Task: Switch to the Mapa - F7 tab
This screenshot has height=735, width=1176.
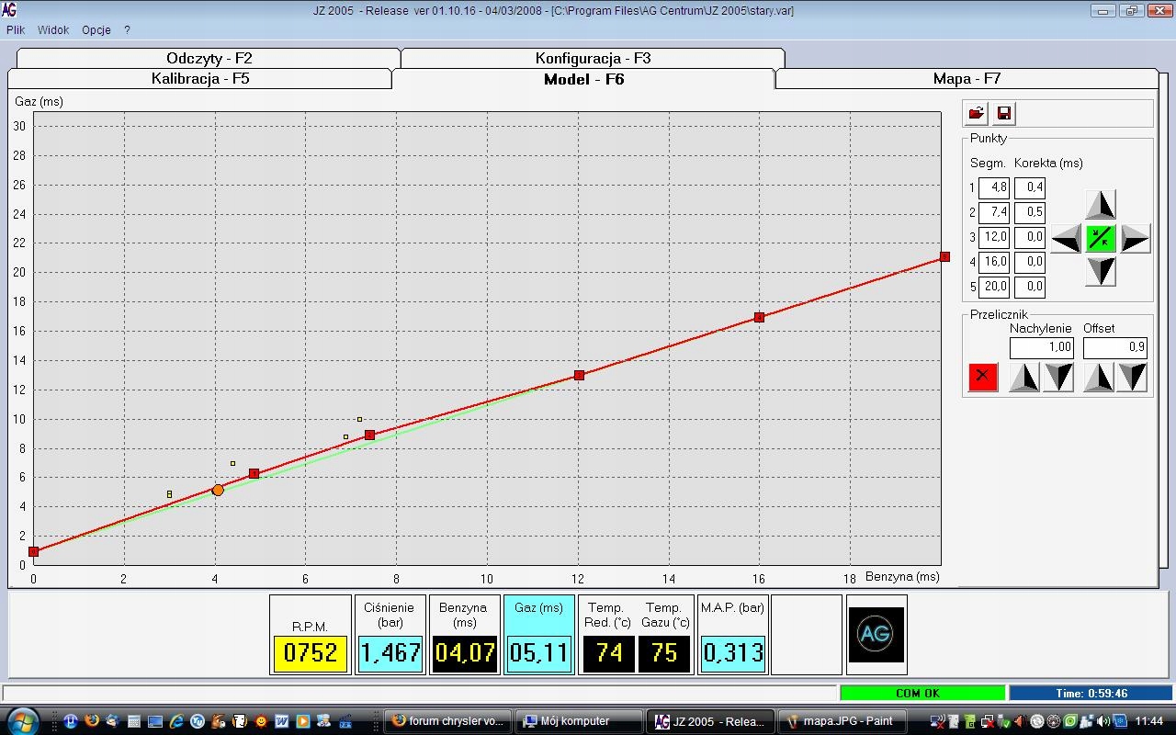Action: click(967, 79)
